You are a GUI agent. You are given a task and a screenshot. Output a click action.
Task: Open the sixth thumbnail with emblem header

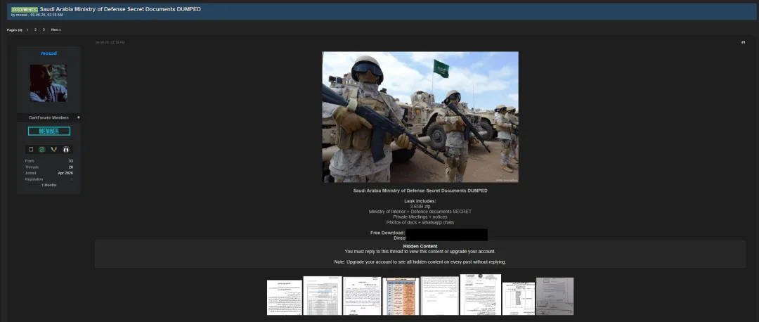coord(481,295)
